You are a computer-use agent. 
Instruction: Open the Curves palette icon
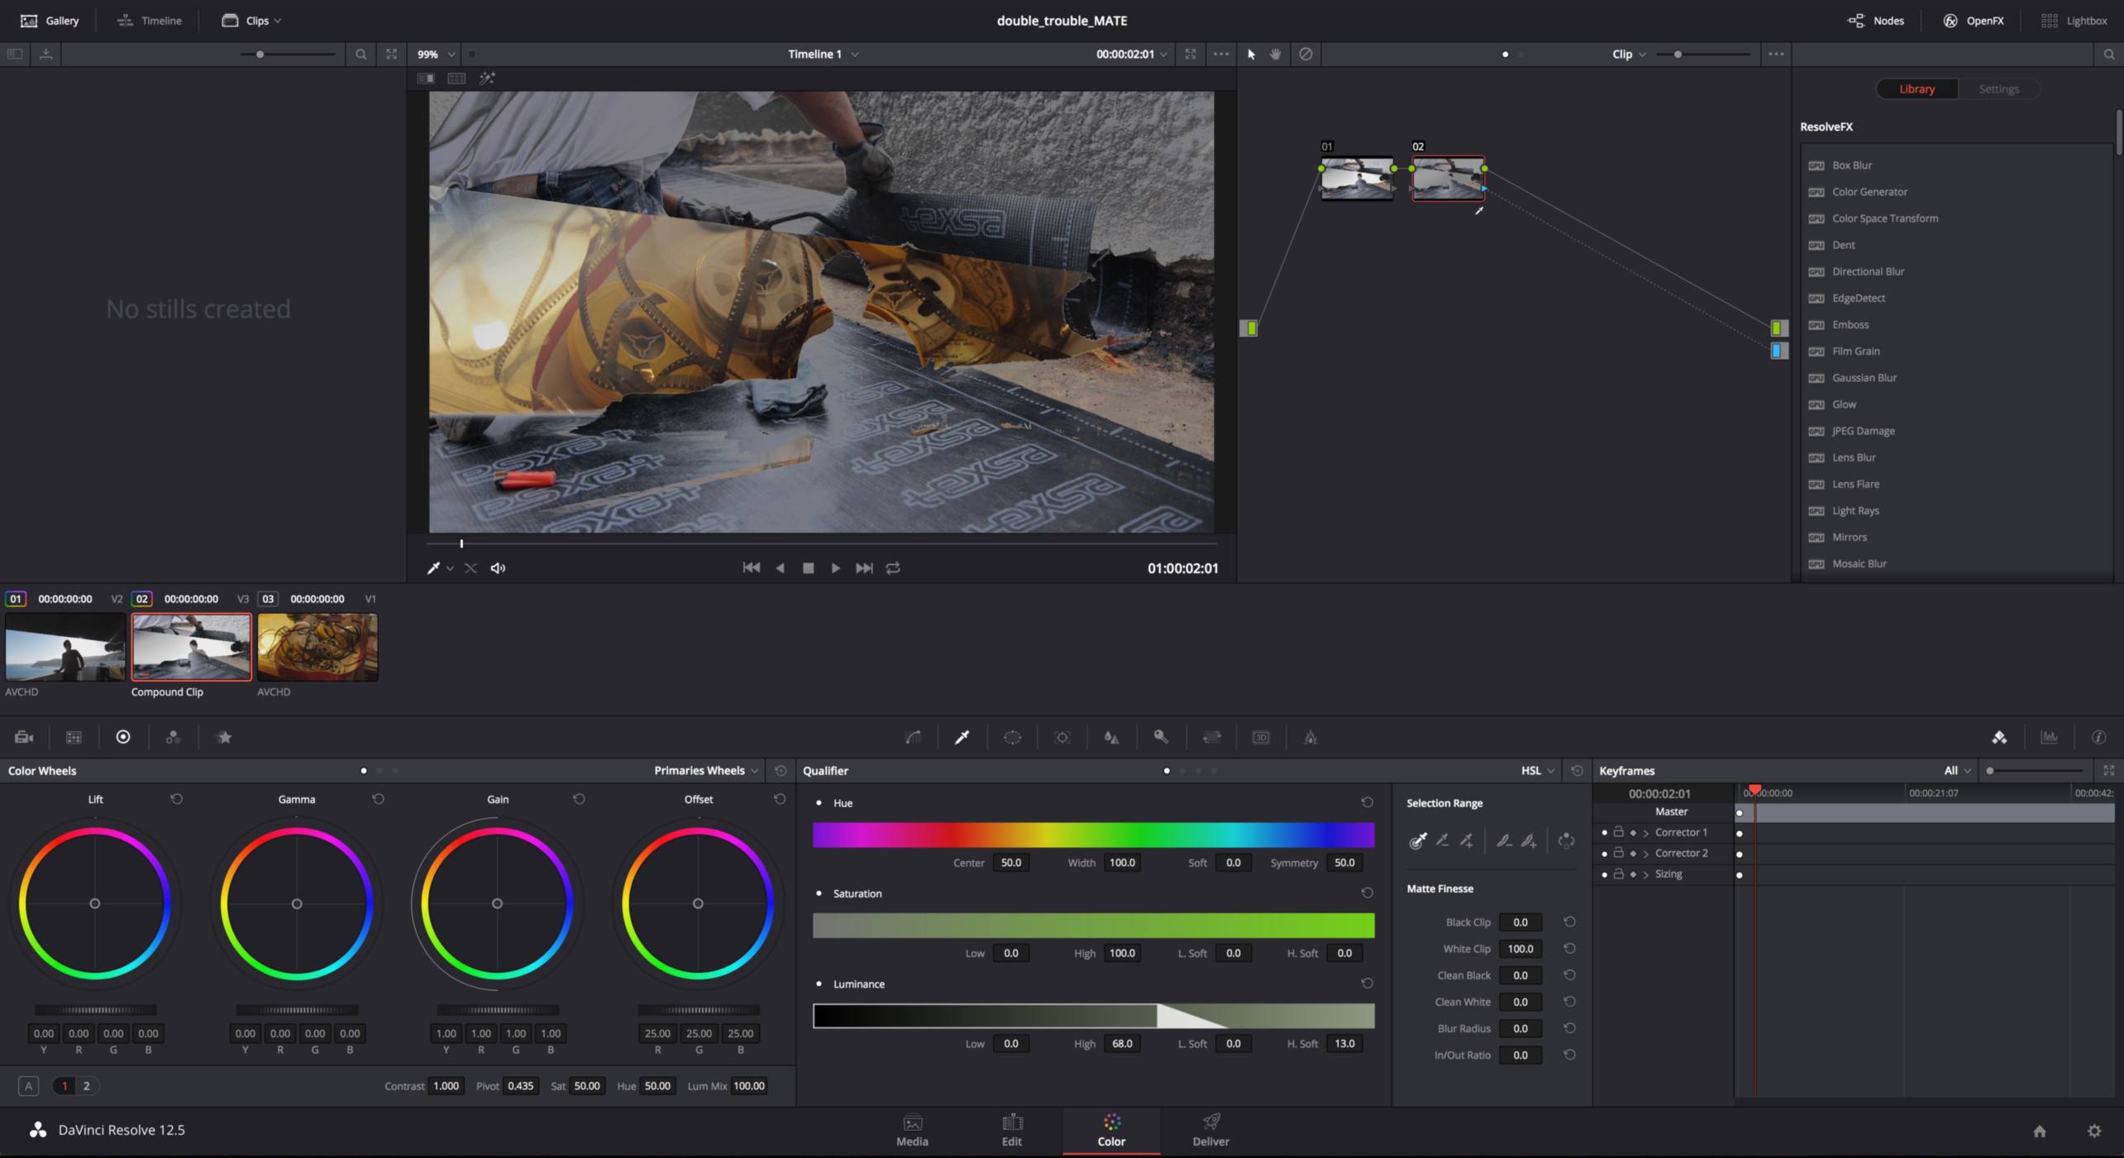point(913,737)
